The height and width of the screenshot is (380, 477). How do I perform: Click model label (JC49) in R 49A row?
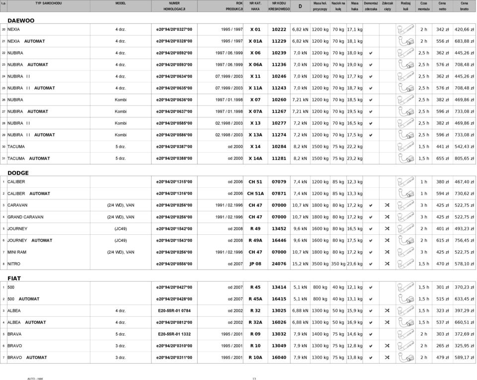pyautogui.click(x=121, y=241)
